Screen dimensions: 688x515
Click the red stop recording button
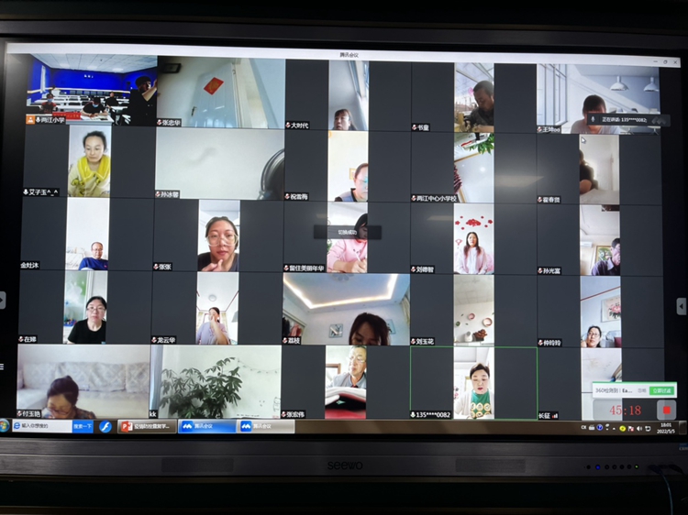[668, 411]
